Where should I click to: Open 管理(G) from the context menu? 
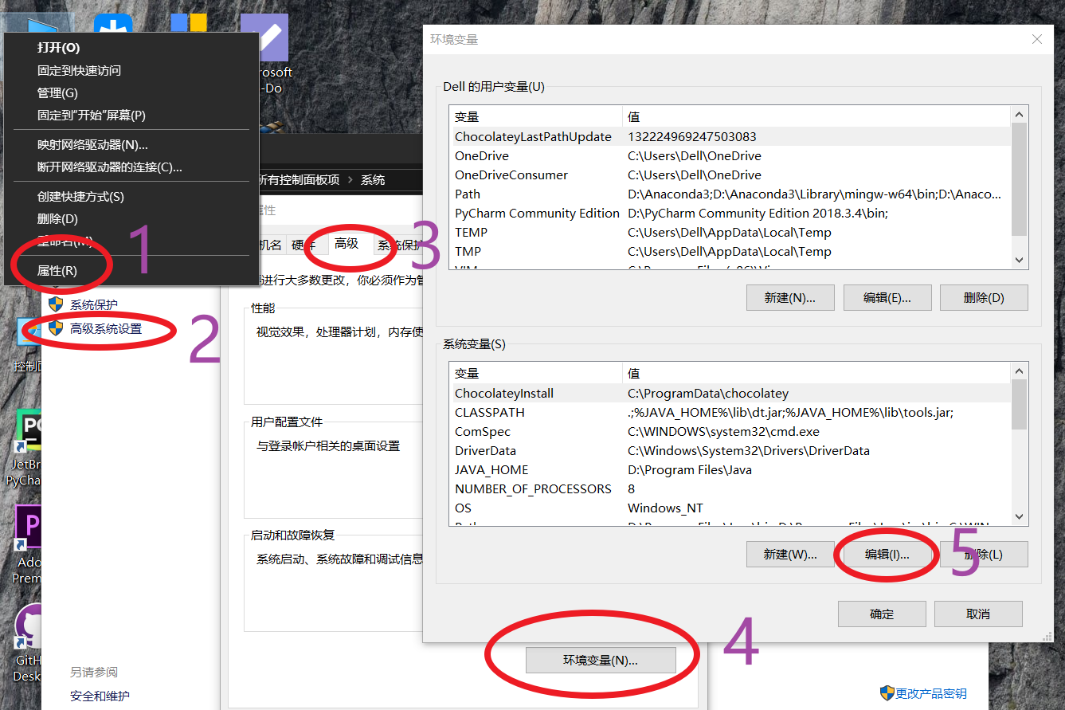pyautogui.click(x=57, y=92)
